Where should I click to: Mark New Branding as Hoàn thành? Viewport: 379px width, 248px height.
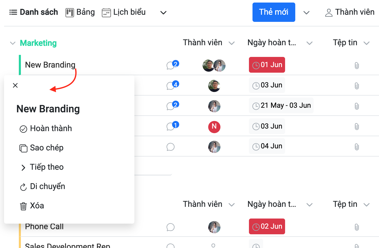46,129
